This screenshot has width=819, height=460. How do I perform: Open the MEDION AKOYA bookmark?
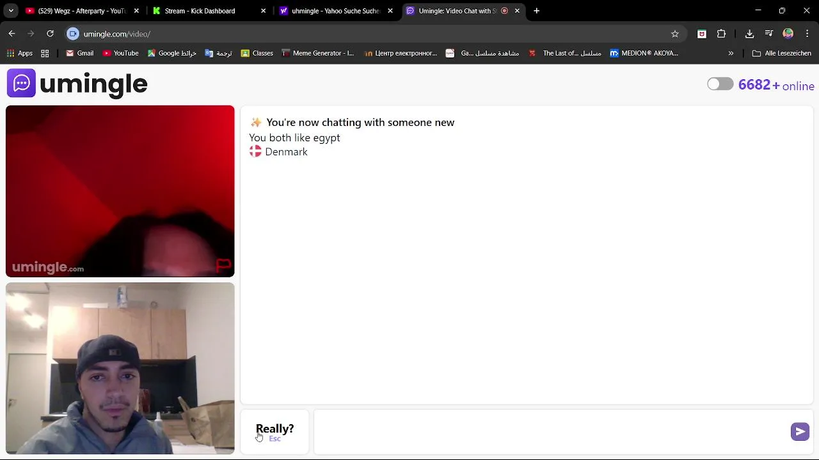(644, 53)
